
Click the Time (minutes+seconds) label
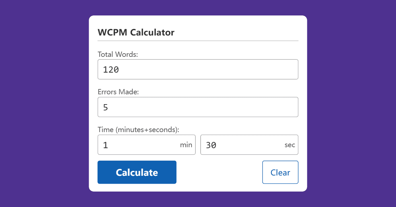(x=138, y=129)
